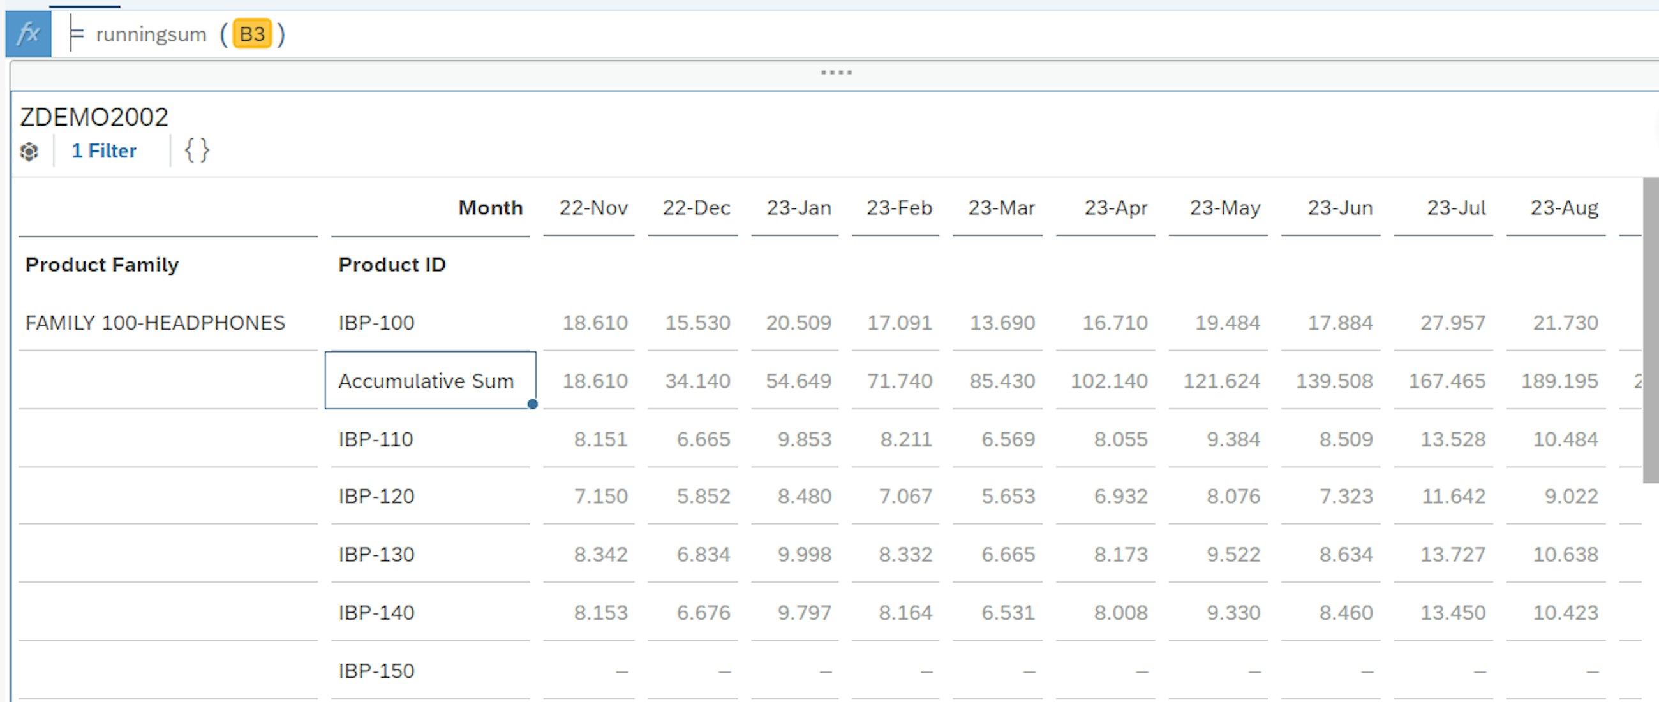Select the IBP-150 product row label

(x=375, y=670)
